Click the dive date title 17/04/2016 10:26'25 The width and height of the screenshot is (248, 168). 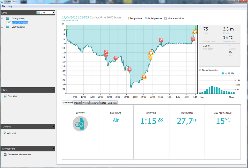(75, 17)
